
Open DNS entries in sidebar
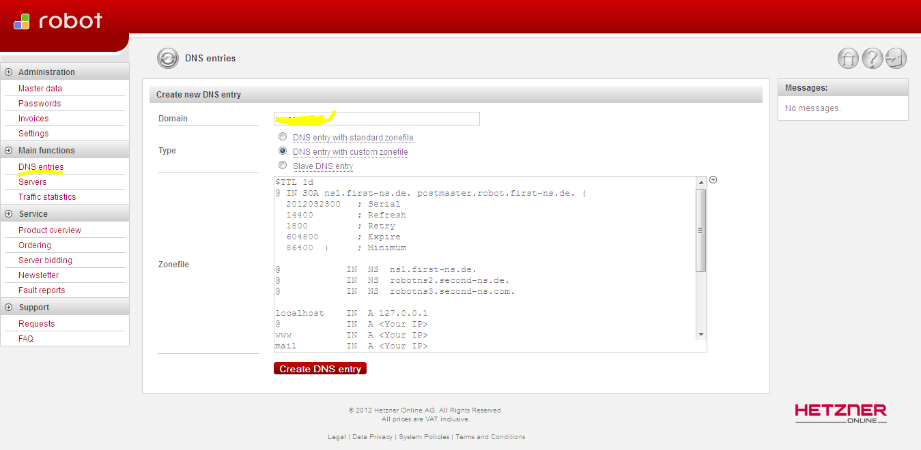(41, 167)
